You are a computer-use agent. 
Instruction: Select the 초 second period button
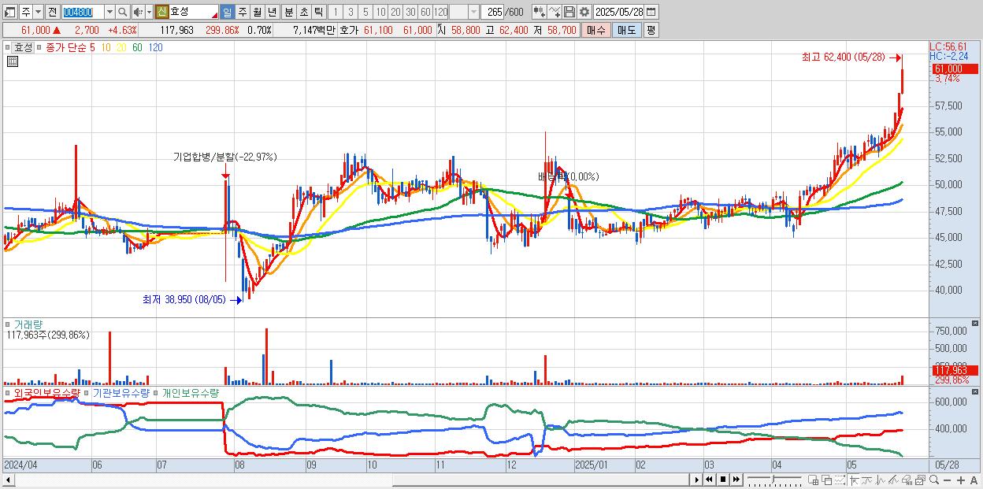pos(303,12)
